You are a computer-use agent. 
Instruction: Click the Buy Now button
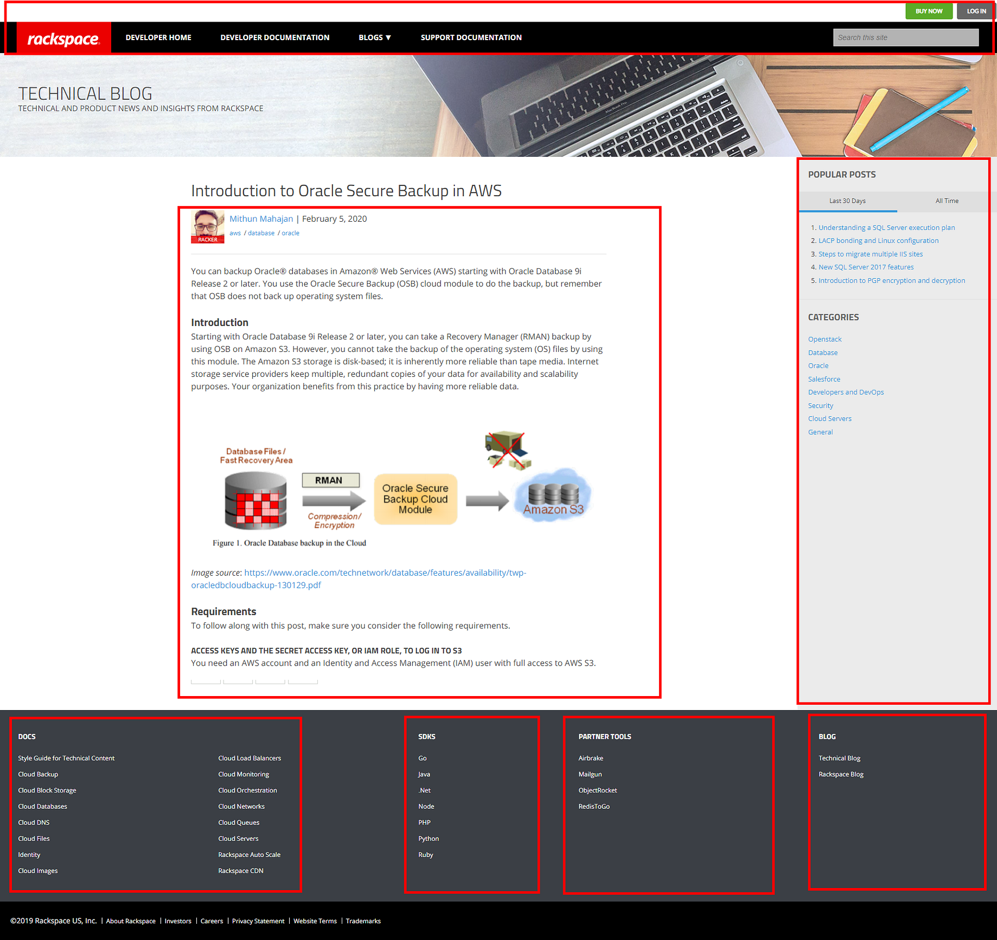[x=929, y=11]
